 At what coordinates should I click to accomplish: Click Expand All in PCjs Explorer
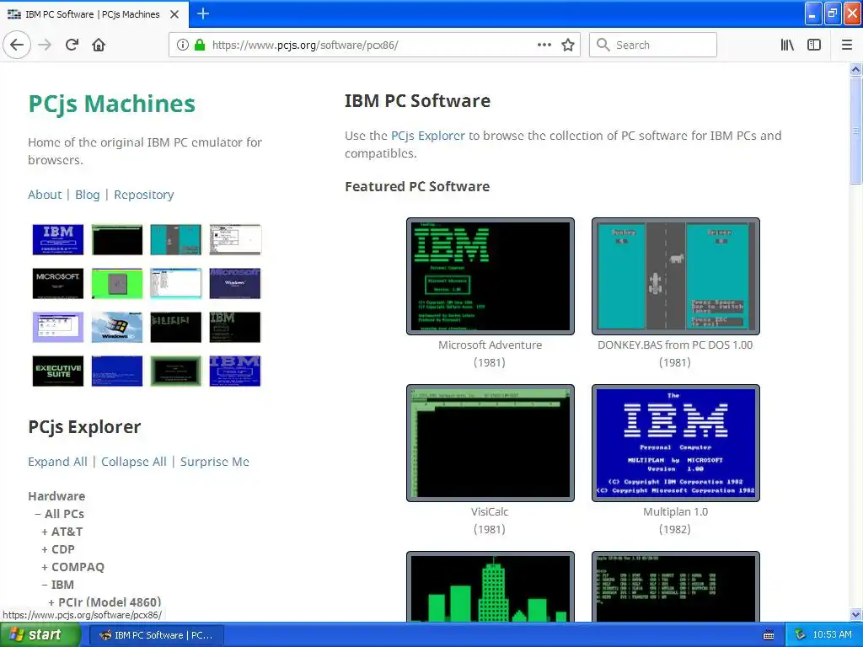pos(58,462)
